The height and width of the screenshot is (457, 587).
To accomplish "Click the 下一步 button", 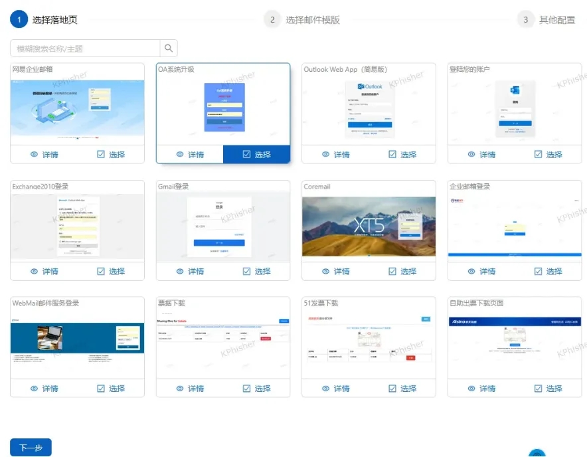I will click(31, 448).
